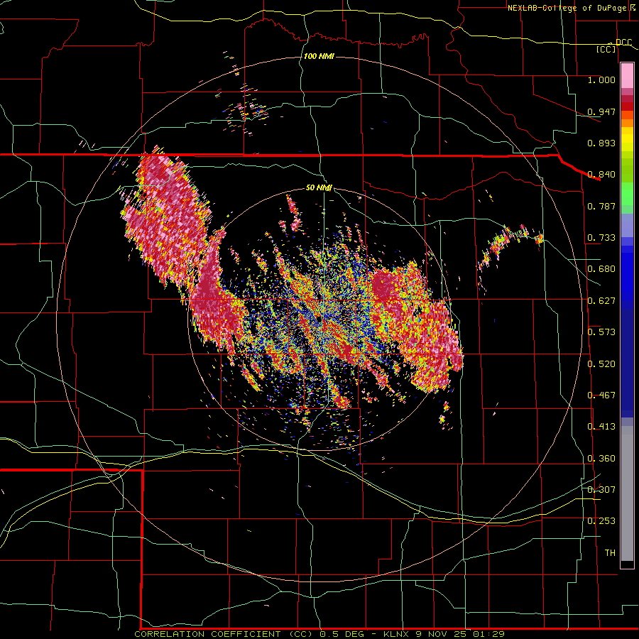Click the 0.467 legend value
This screenshot has width=639, height=639.
(x=601, y=395)
